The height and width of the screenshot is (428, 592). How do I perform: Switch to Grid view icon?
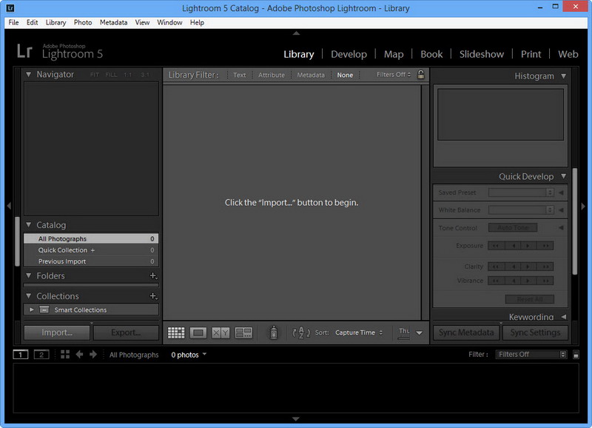tap(176, 332)
